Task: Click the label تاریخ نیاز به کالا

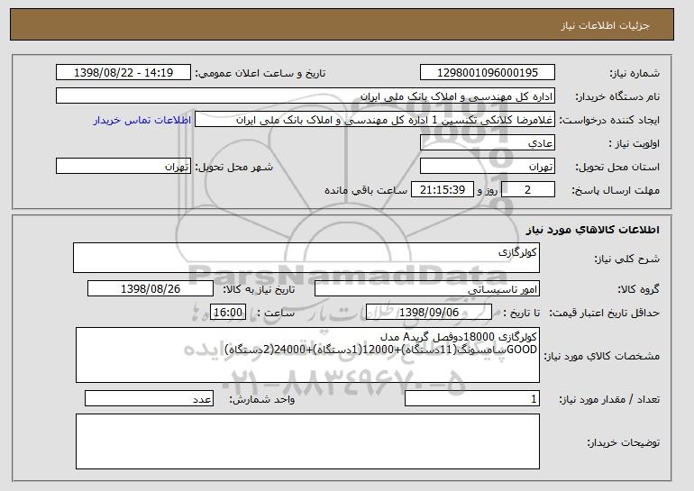Action: click(259, 290)
